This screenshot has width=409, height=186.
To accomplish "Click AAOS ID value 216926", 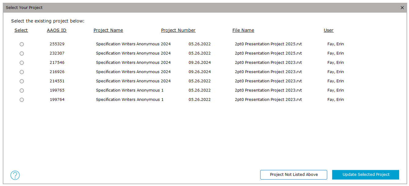I will [57, 72].
